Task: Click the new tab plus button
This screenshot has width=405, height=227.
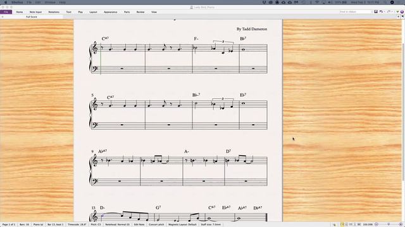Action: [x=398, y=17]
